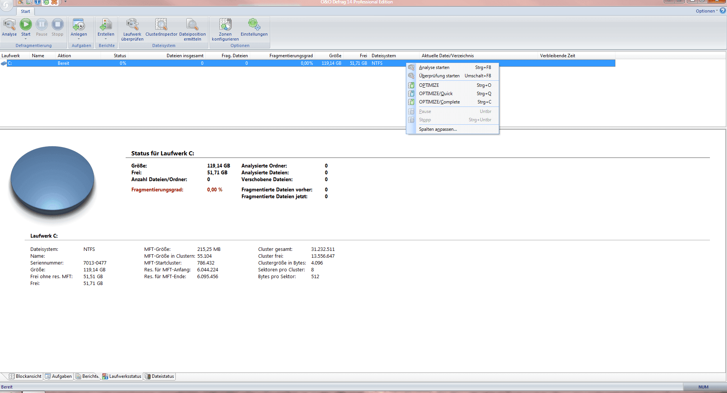Switch to Blockansicht tab
Image resolution: width=727 pixels, height=393 pixels.
[x=25, y=376]
